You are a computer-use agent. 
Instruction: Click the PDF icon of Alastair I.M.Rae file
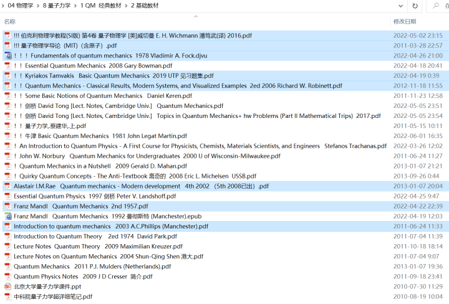[8, 186]
